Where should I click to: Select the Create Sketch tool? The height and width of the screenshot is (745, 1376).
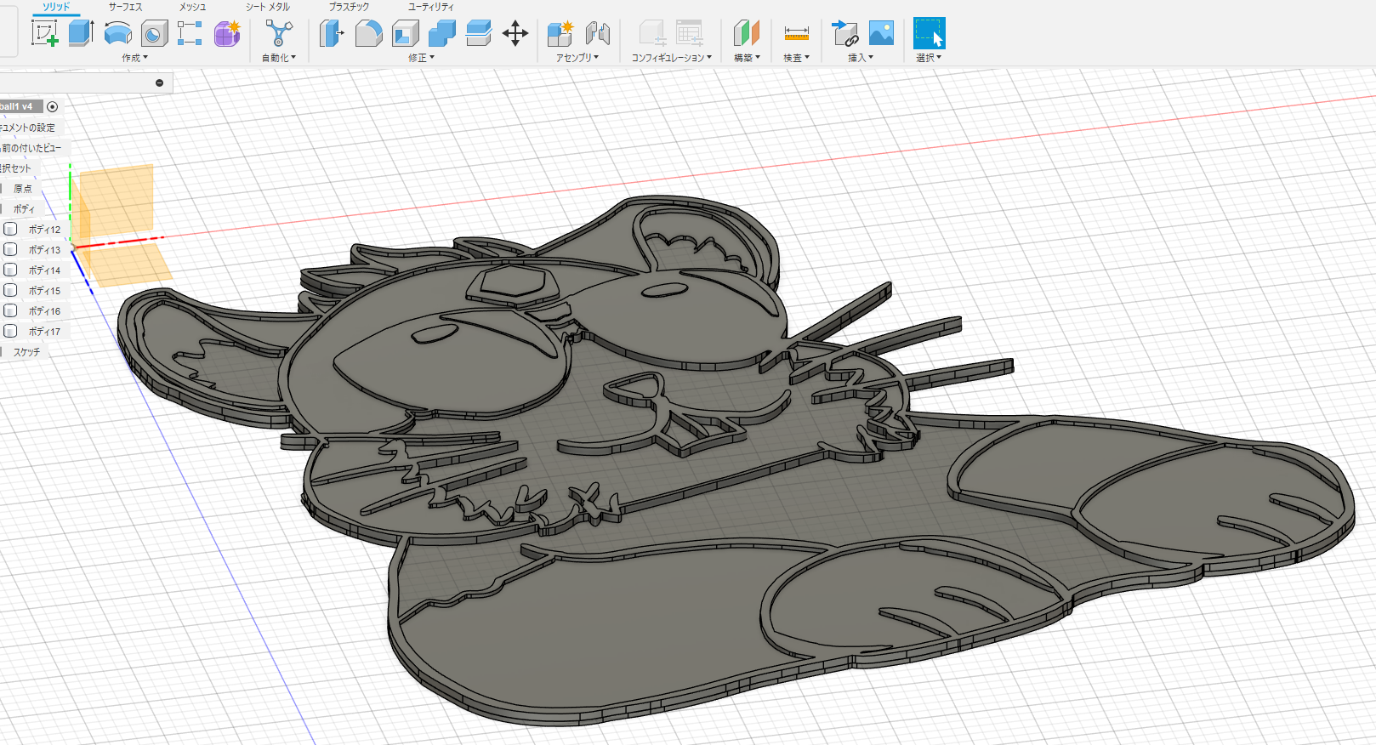click(x=44, y=33)
